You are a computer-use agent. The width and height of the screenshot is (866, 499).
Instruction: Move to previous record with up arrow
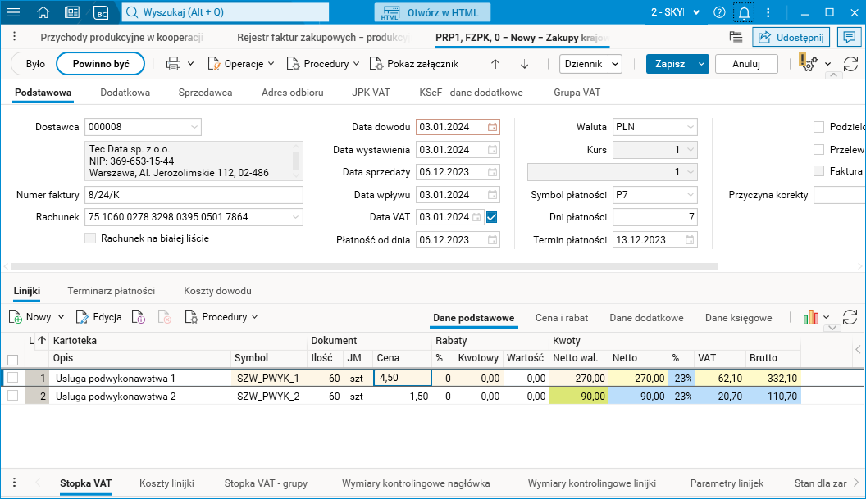(x=495, y=64)
